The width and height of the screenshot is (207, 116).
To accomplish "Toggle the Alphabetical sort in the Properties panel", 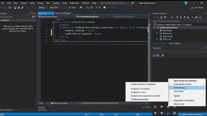I will coord(158,55).
